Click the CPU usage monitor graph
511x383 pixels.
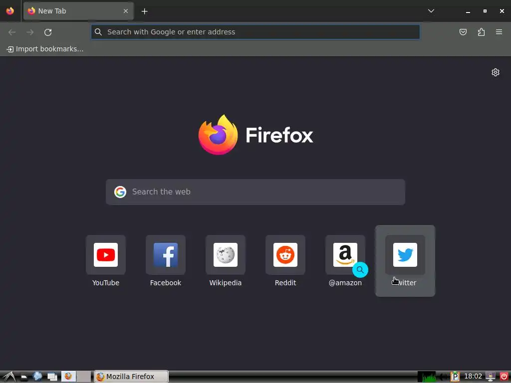(x=427, y=377)
